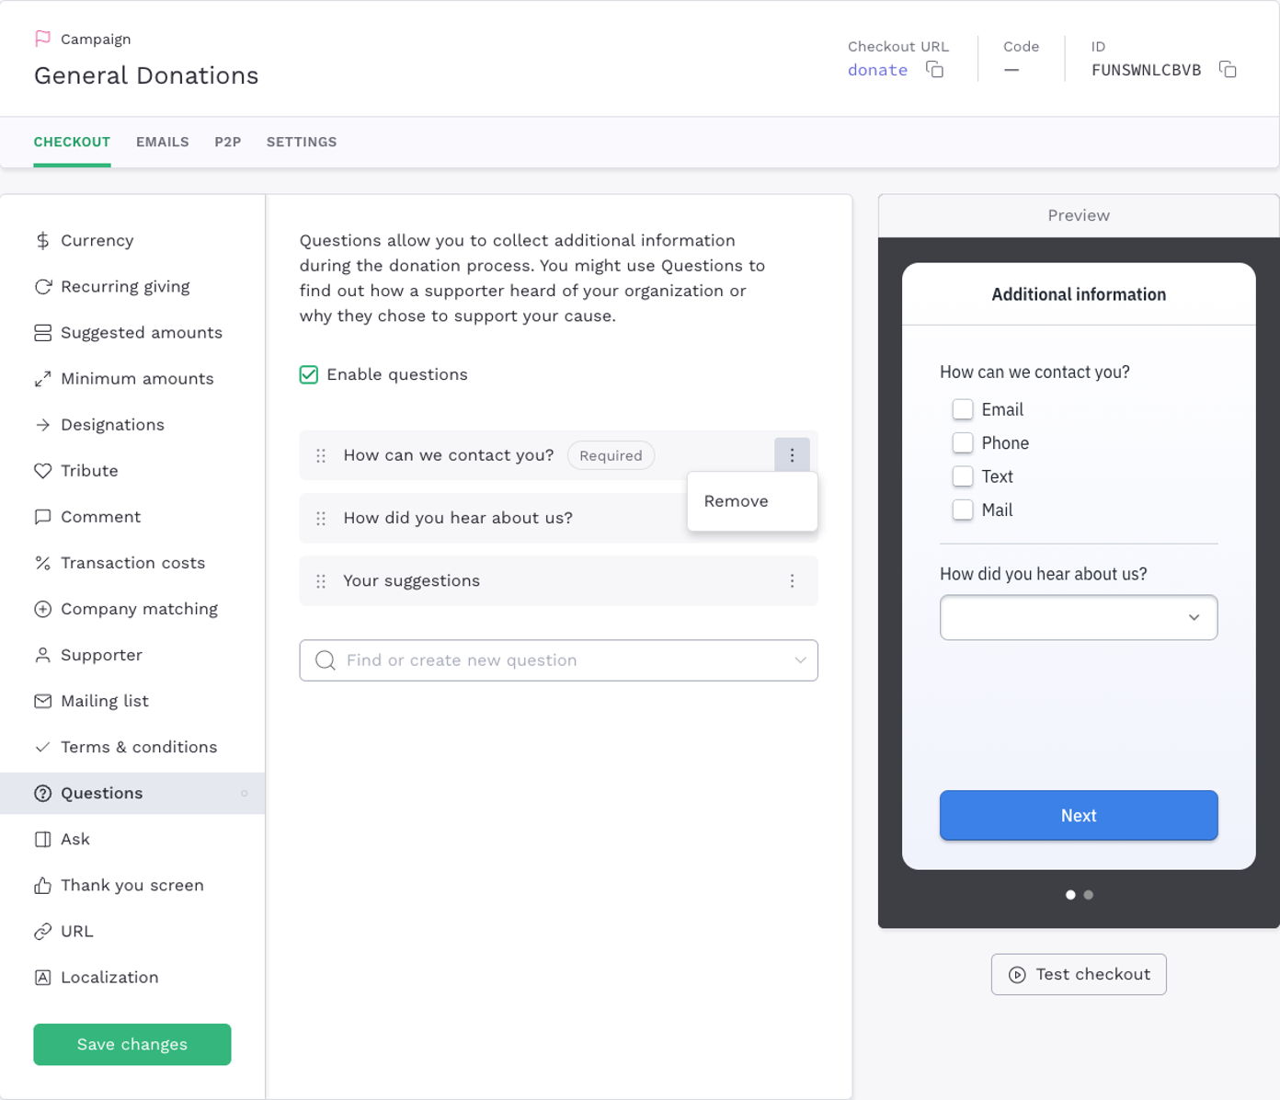1280x1100 pixels.
Task: Click the Currency dollar icon
Action: (x=42, y=241)
